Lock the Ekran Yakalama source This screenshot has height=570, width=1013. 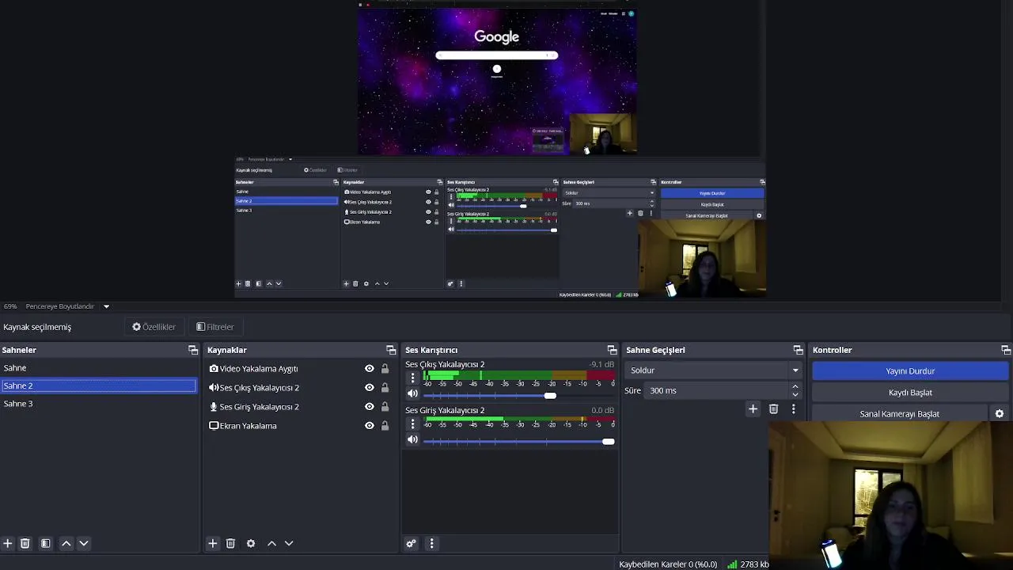(385, 425)
